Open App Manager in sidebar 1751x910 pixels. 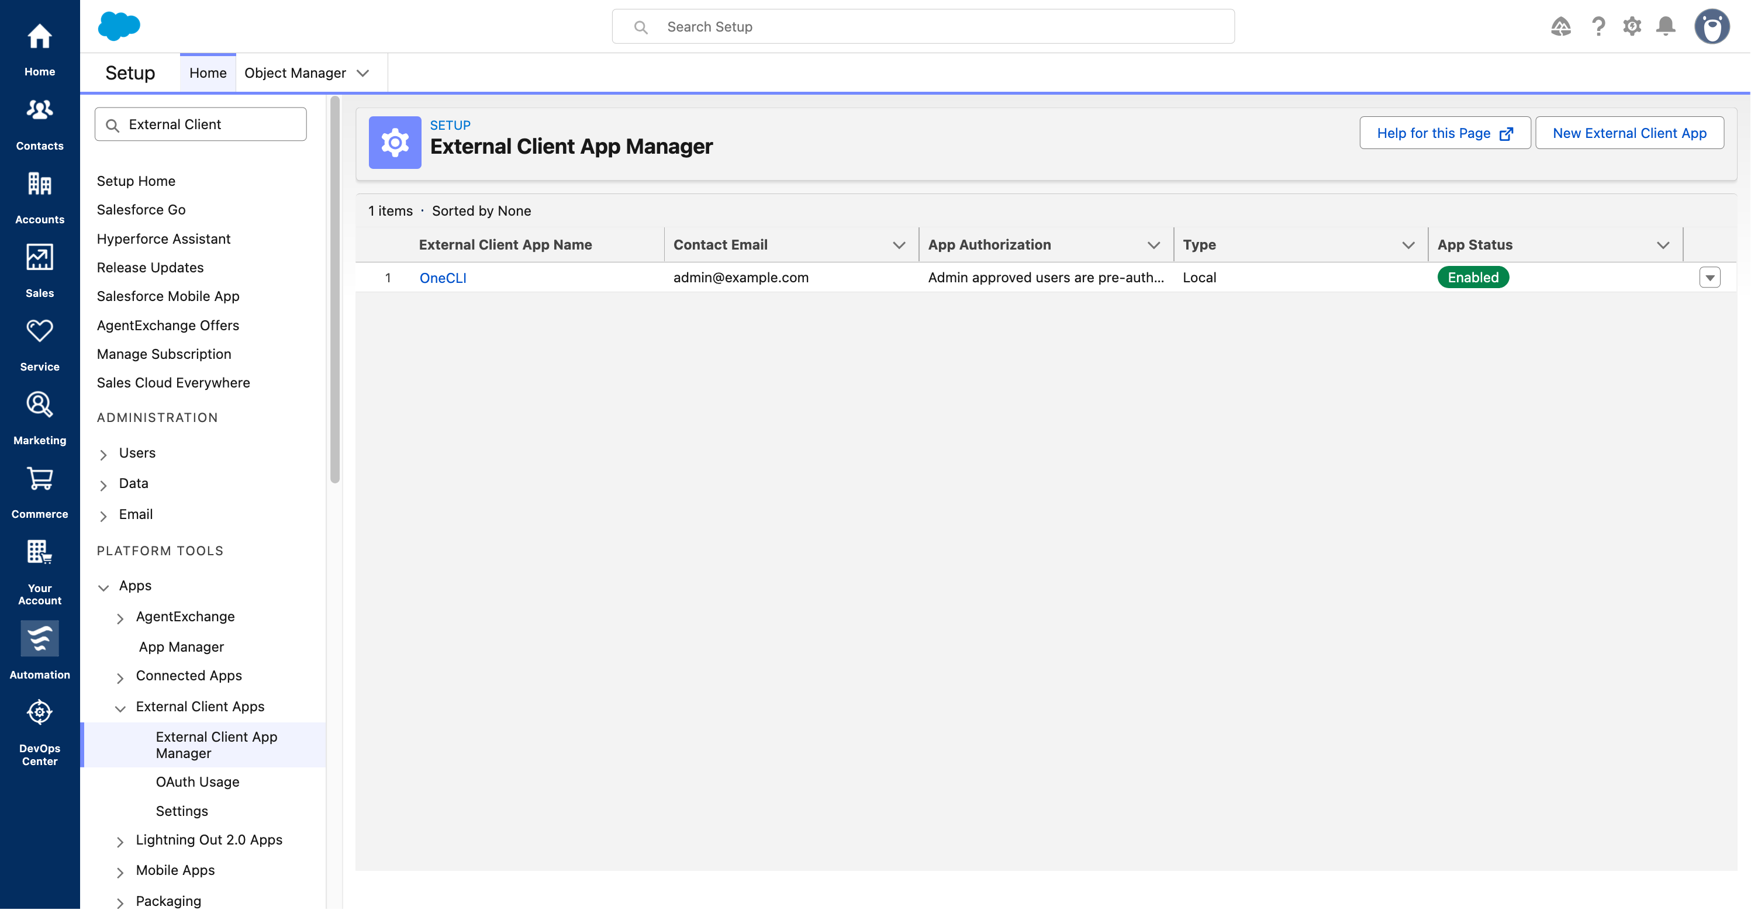181,646
